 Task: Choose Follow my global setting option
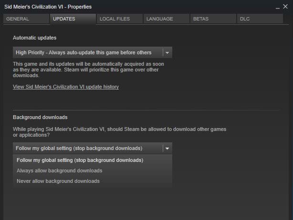(x=80, y=160)
